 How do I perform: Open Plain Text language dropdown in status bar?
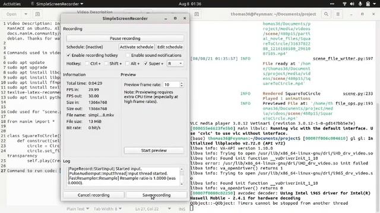point(78,209)
